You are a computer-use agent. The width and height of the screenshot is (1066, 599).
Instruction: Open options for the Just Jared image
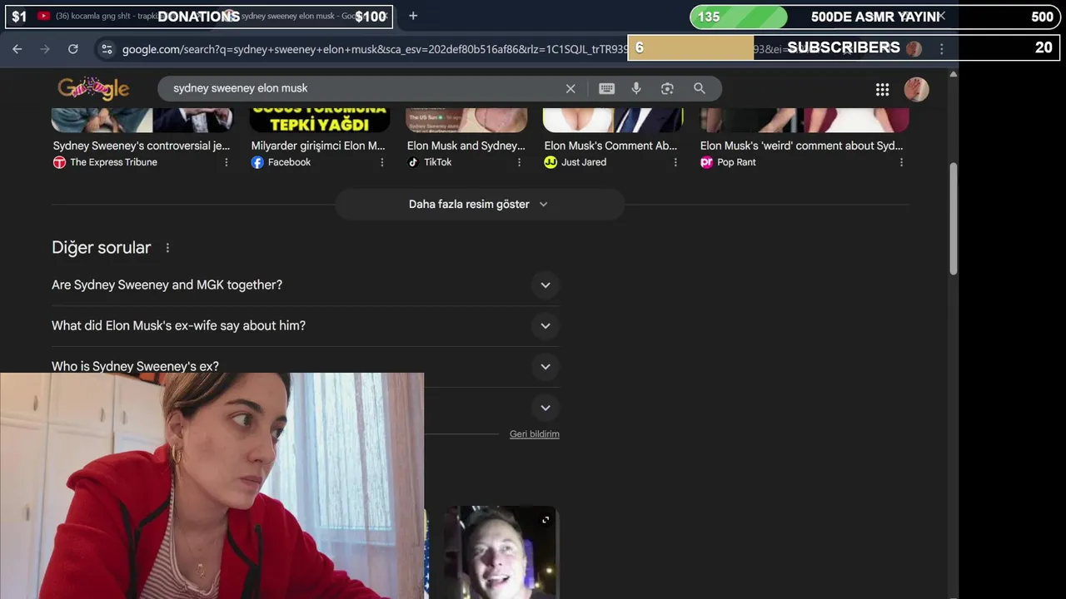click(675, 162)
